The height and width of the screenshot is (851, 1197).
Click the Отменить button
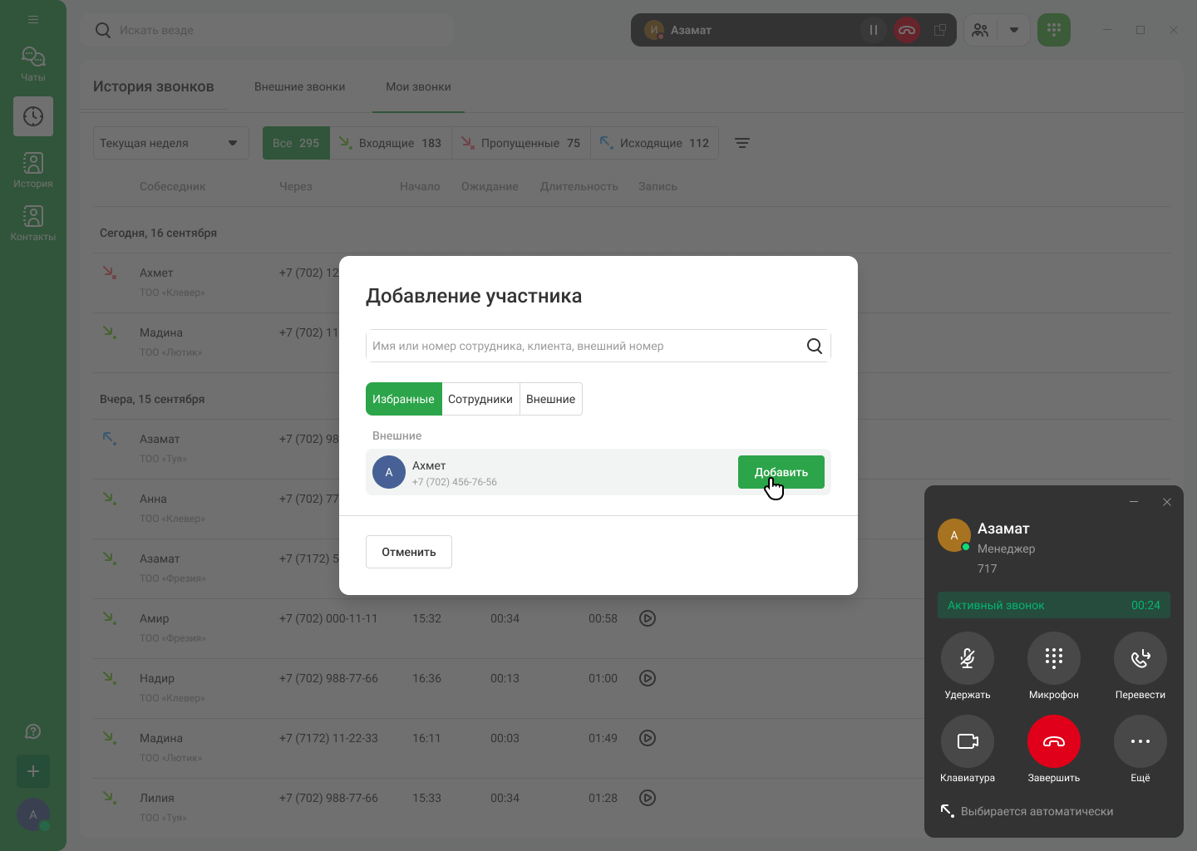coord(408,552)
